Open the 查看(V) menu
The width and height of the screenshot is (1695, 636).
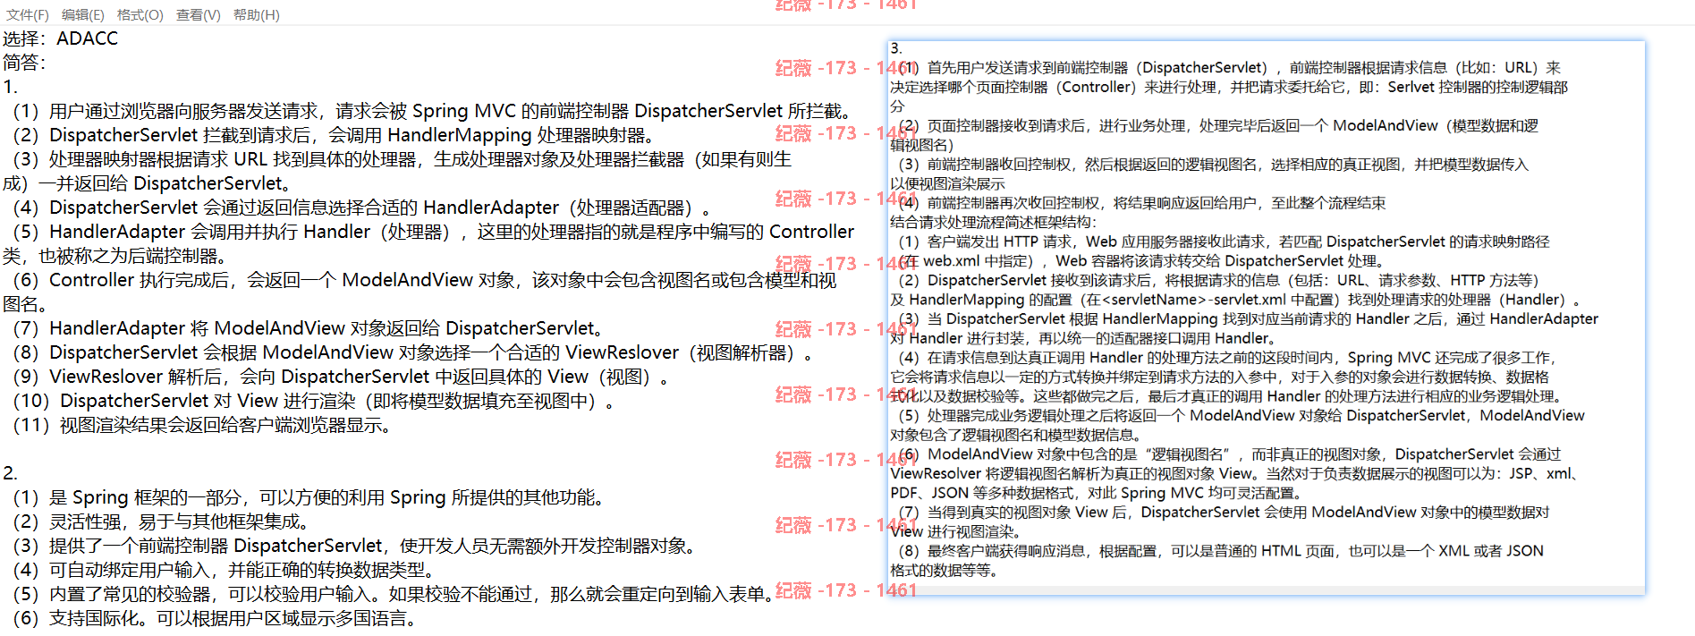coord(199,15)
